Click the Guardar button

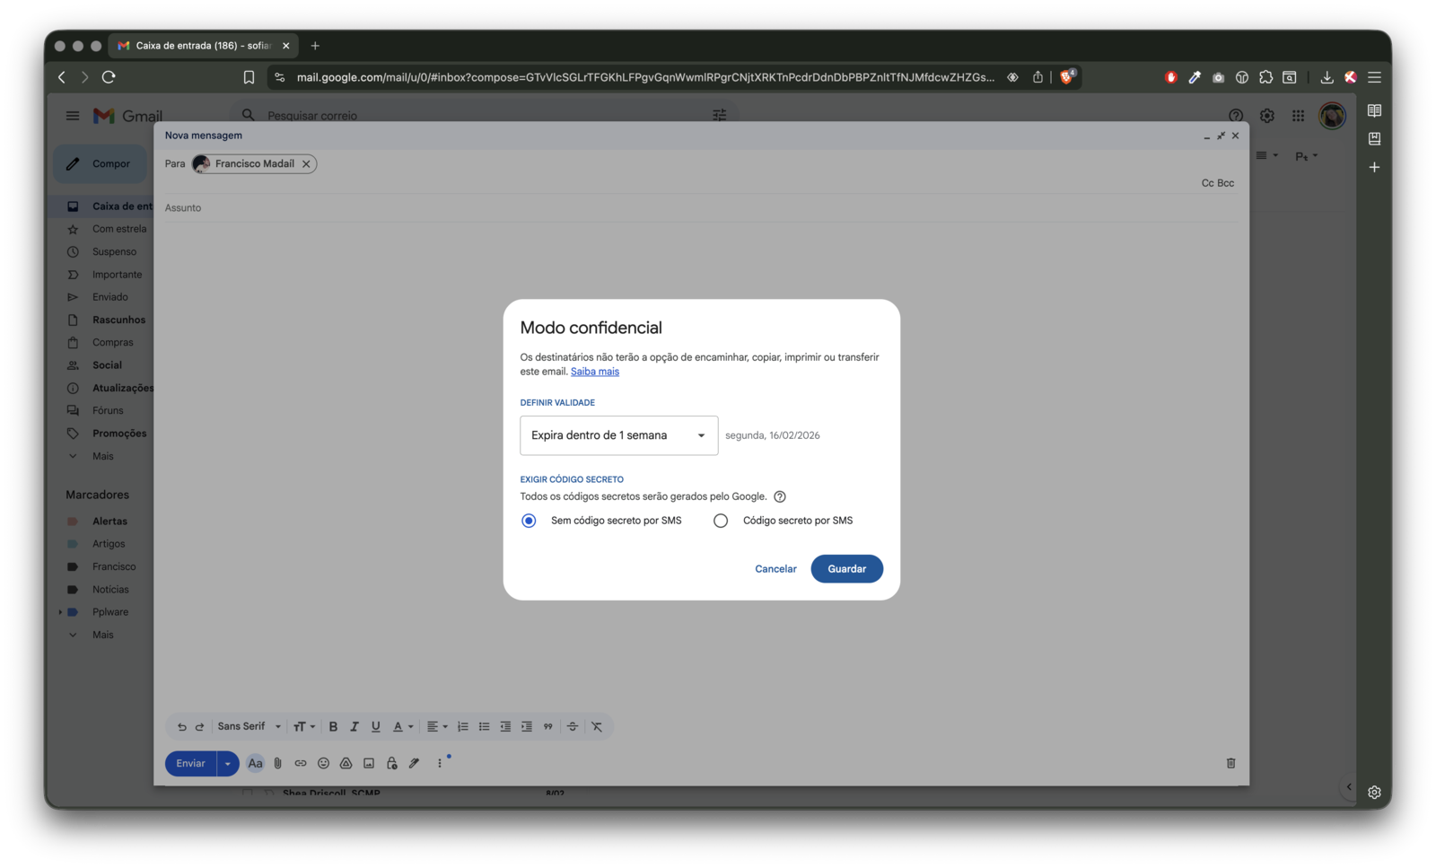pyautogui.click(x=846, y=569)
